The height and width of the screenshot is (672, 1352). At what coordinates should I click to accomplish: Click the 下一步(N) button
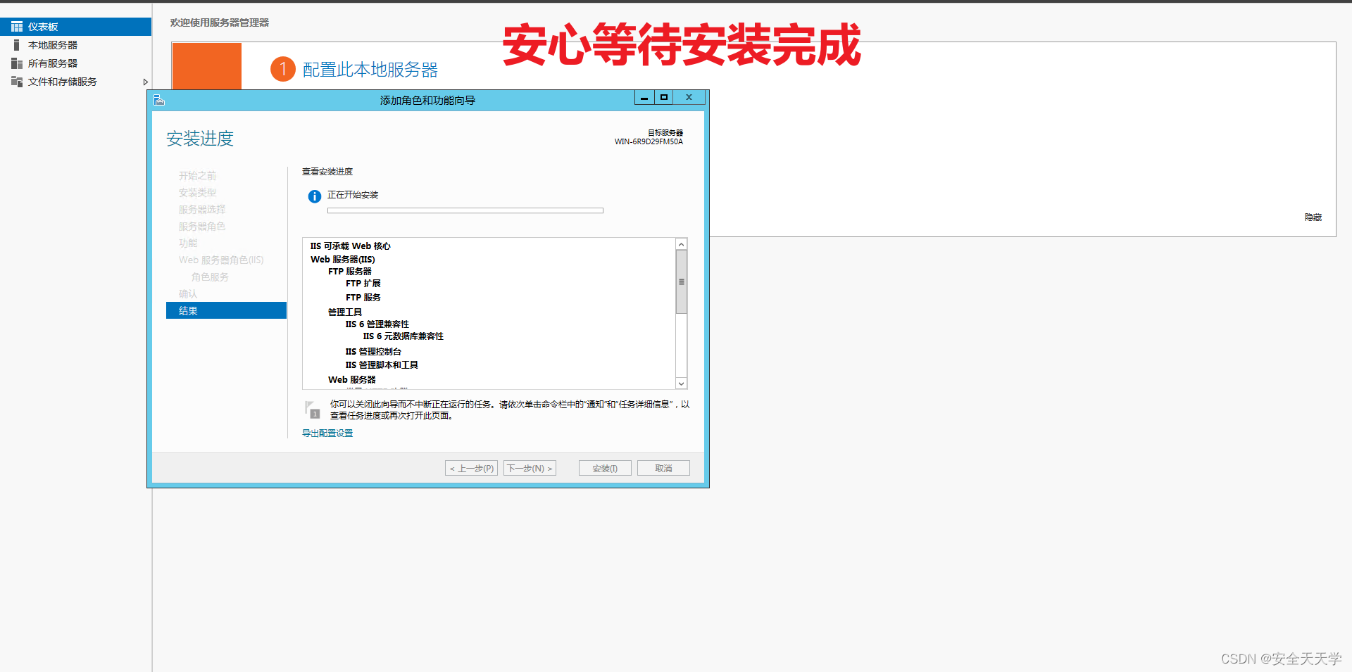pos(530,469)
